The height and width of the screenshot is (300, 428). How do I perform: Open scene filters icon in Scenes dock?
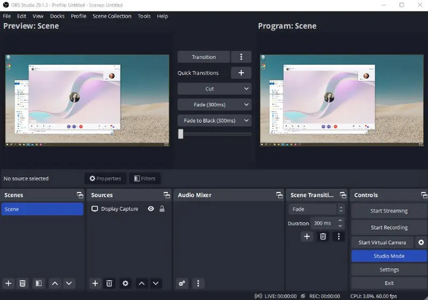[38, 284]
